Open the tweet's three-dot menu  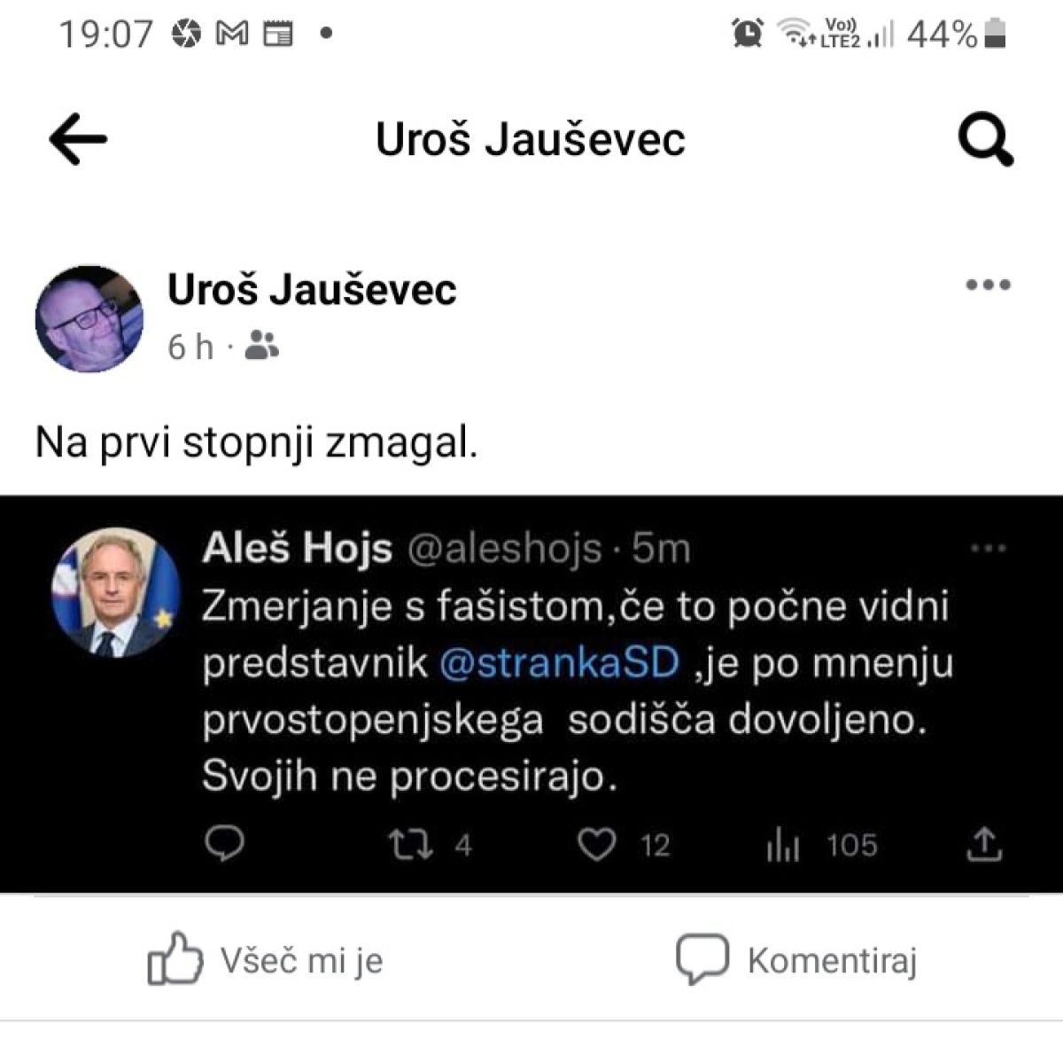coord(989,549)
